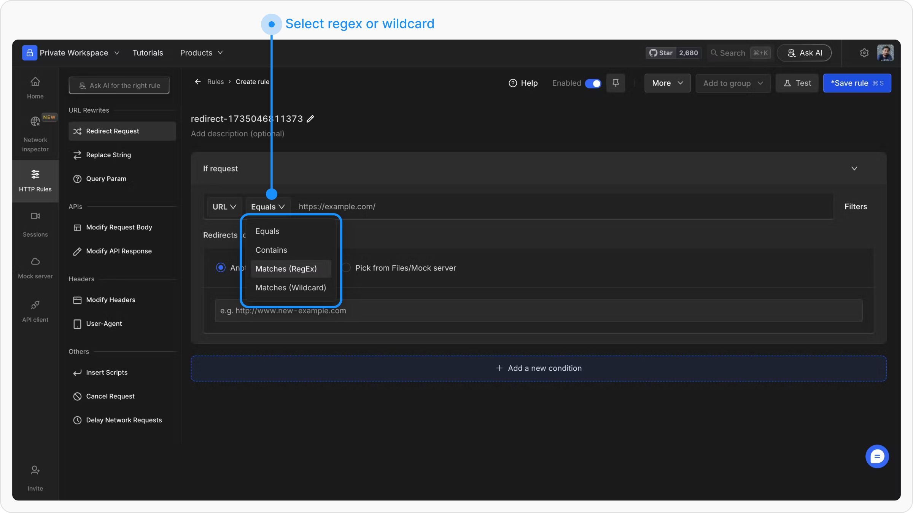This screenshot has width=913, height=513.
Task: Choose Matches (Wildcard) from operator menu
Action: click(x=291, y=288)
